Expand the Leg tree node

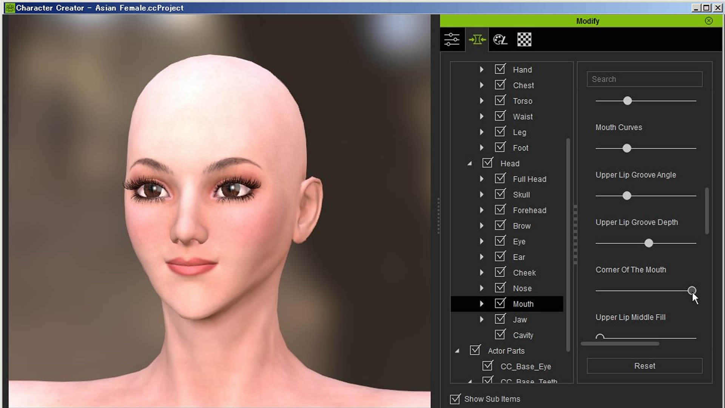[481, 132]
